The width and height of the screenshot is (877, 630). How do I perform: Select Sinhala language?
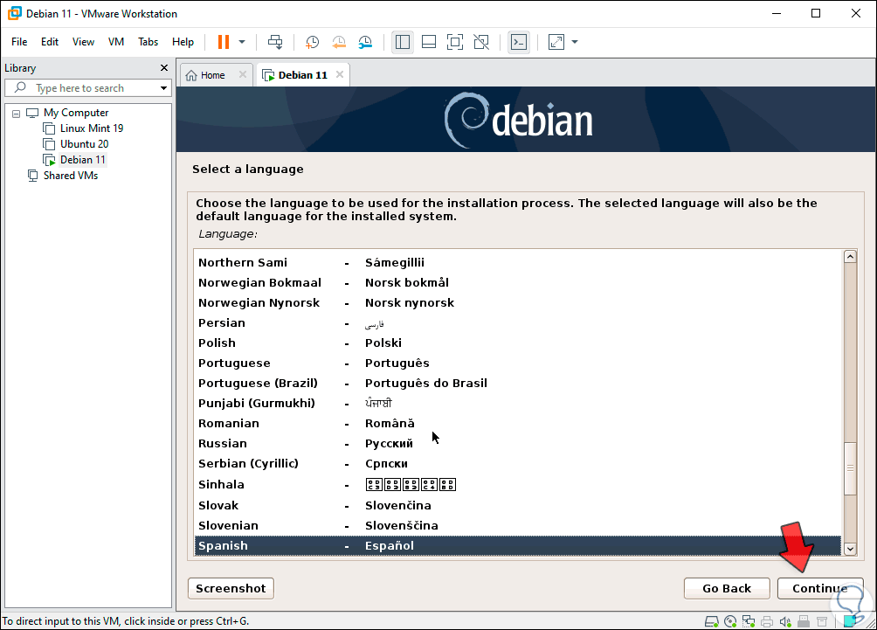pyautogui.click(x=517, y=485)
